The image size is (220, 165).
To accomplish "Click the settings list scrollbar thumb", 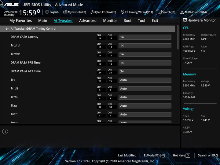I will (x=178, y=37).
